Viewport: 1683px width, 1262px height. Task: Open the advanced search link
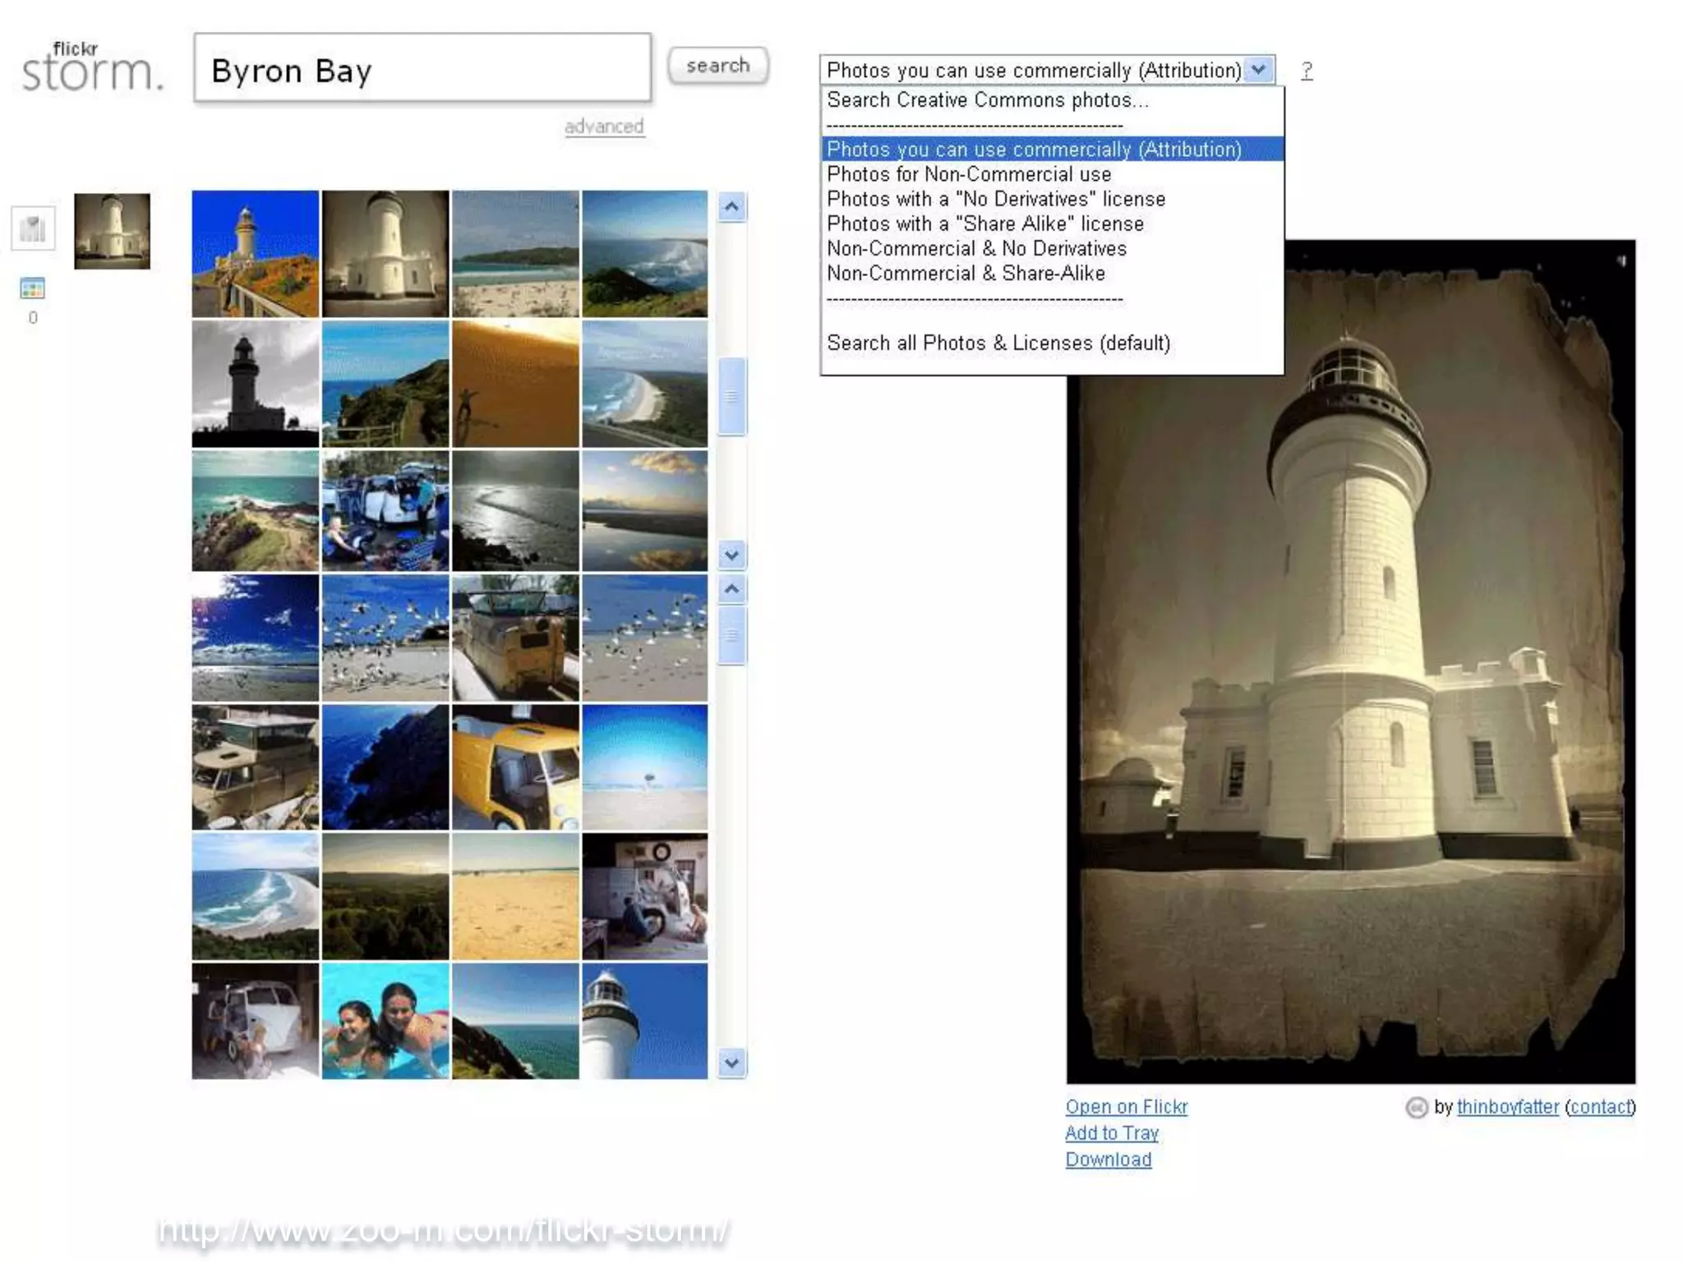tap(604, 127)
